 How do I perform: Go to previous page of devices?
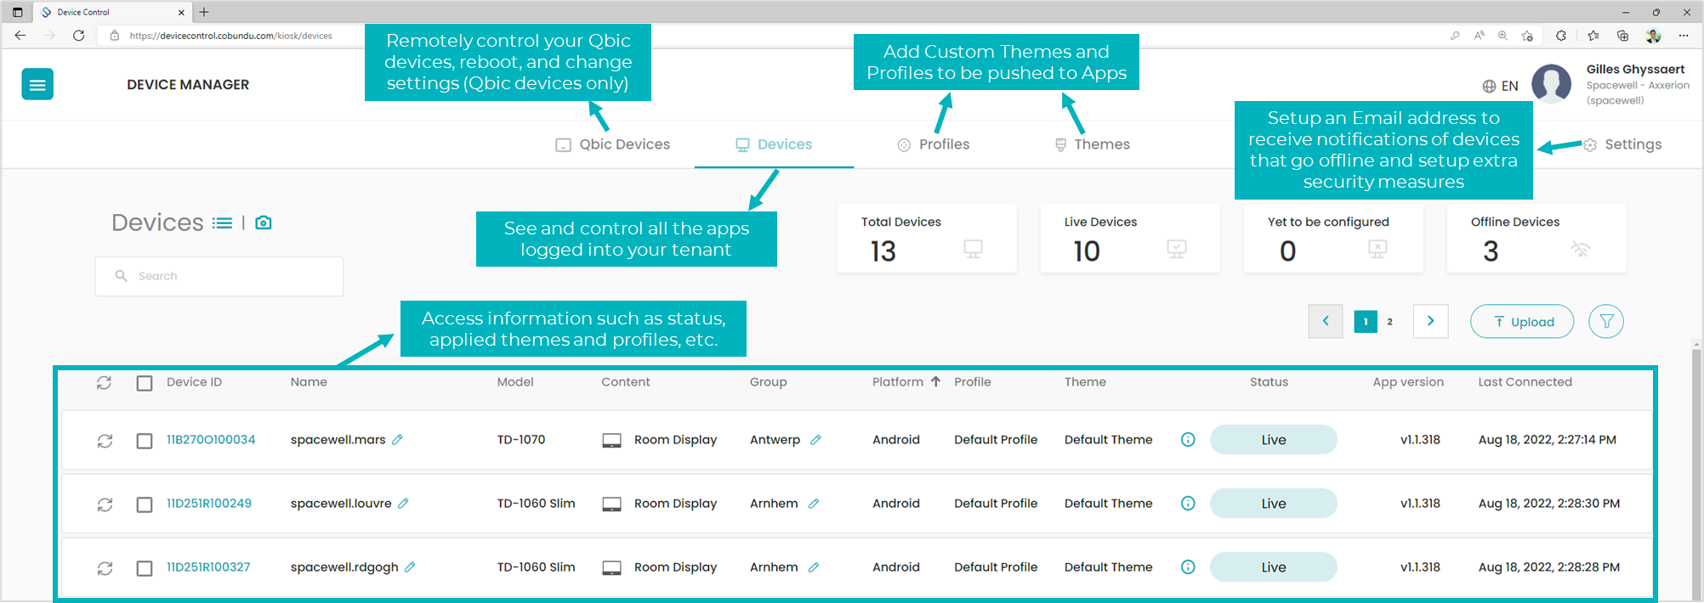click(1326, 321)
